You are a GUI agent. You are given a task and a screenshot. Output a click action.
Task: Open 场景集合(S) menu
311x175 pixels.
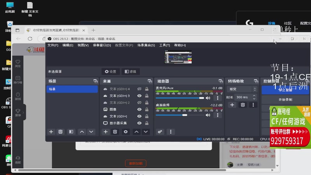coord(146,45)
